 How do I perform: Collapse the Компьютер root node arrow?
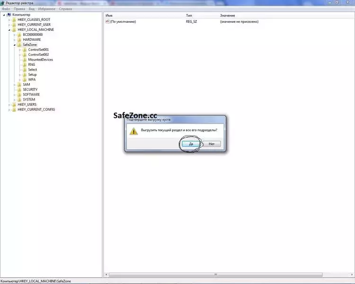point(4,15)
